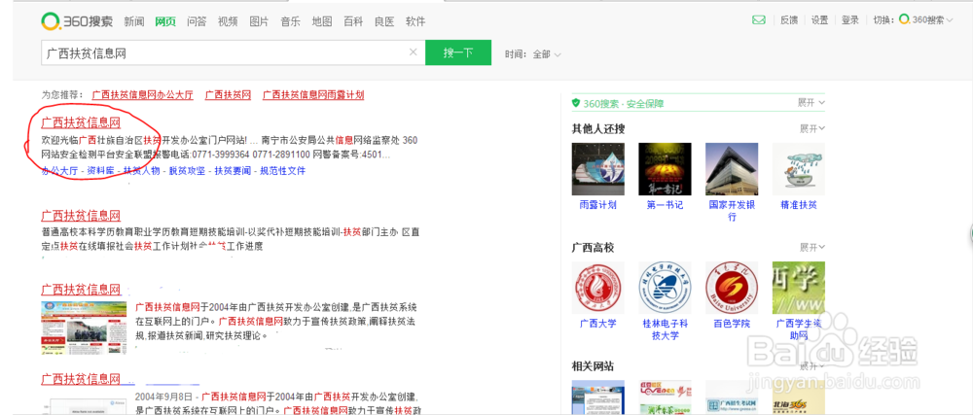Open the first 广西扶贫信息网 result title

[81, 122]
